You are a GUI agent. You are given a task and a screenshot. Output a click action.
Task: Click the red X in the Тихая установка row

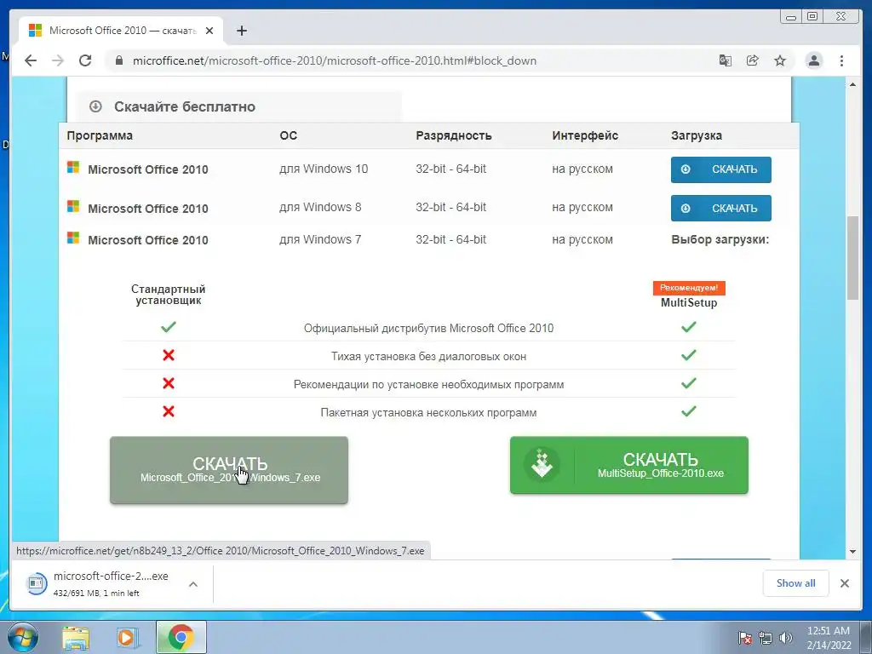pyautogui.click(x=169, y=355)
